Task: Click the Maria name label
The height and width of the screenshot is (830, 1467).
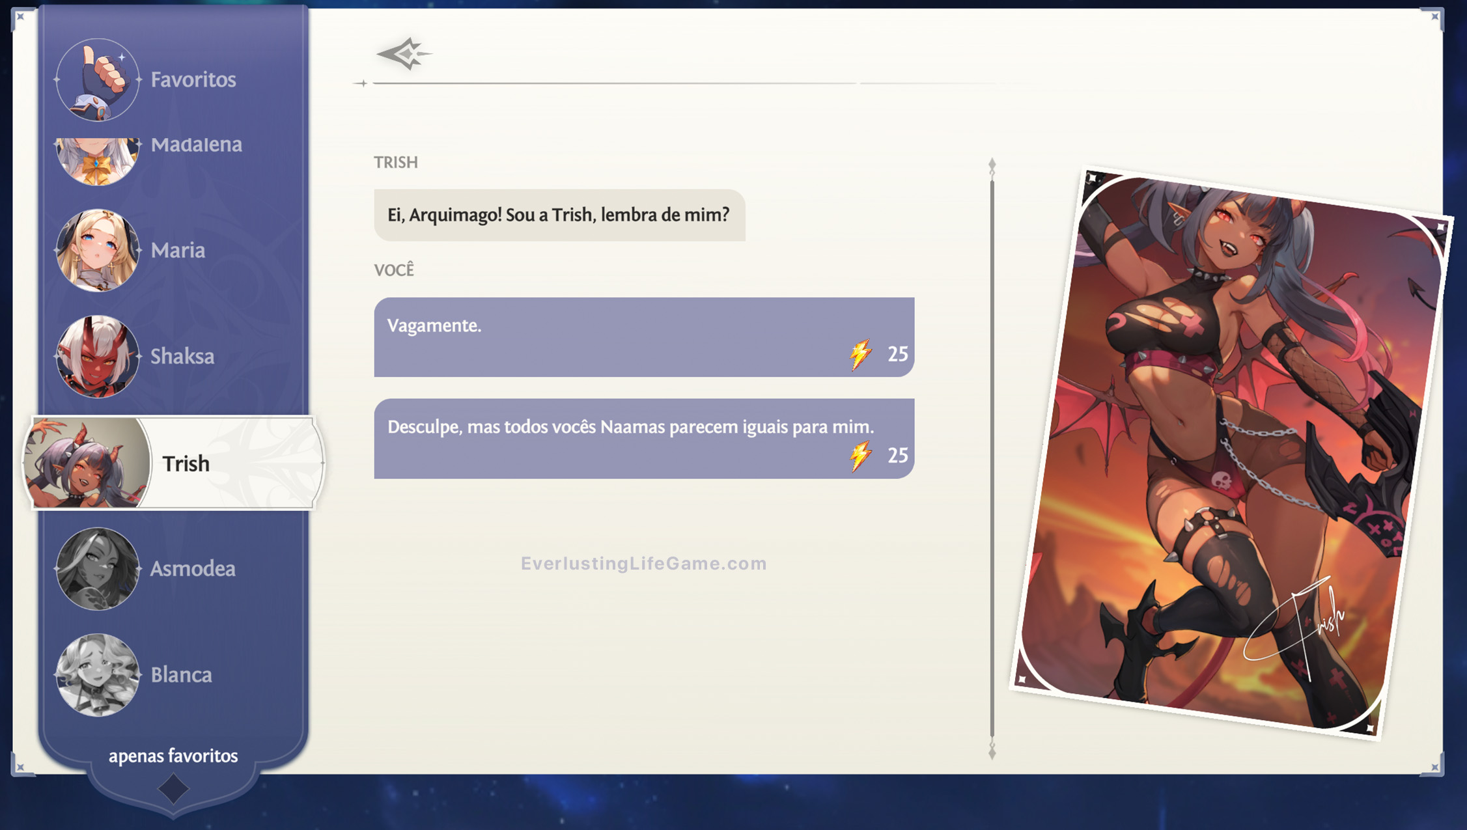Action: click(178, 250)
